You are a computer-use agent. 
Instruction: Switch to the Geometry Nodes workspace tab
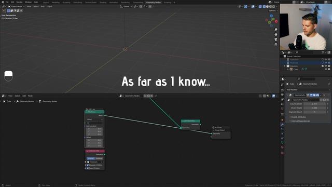(154, 2)
